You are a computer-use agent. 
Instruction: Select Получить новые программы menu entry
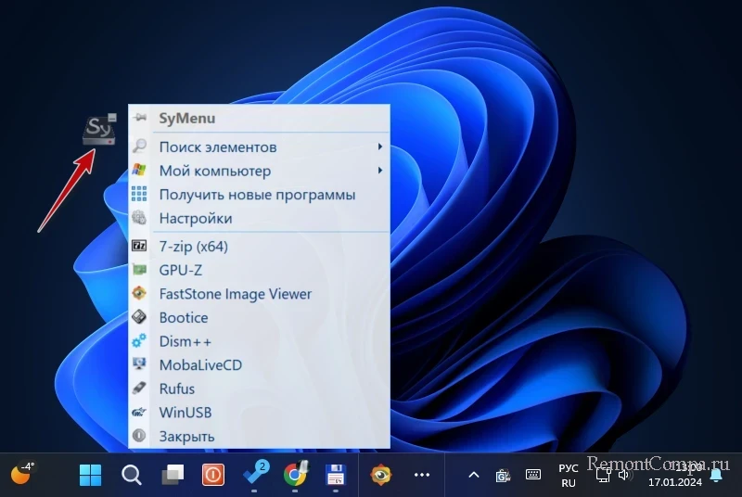tap(257, 195)
